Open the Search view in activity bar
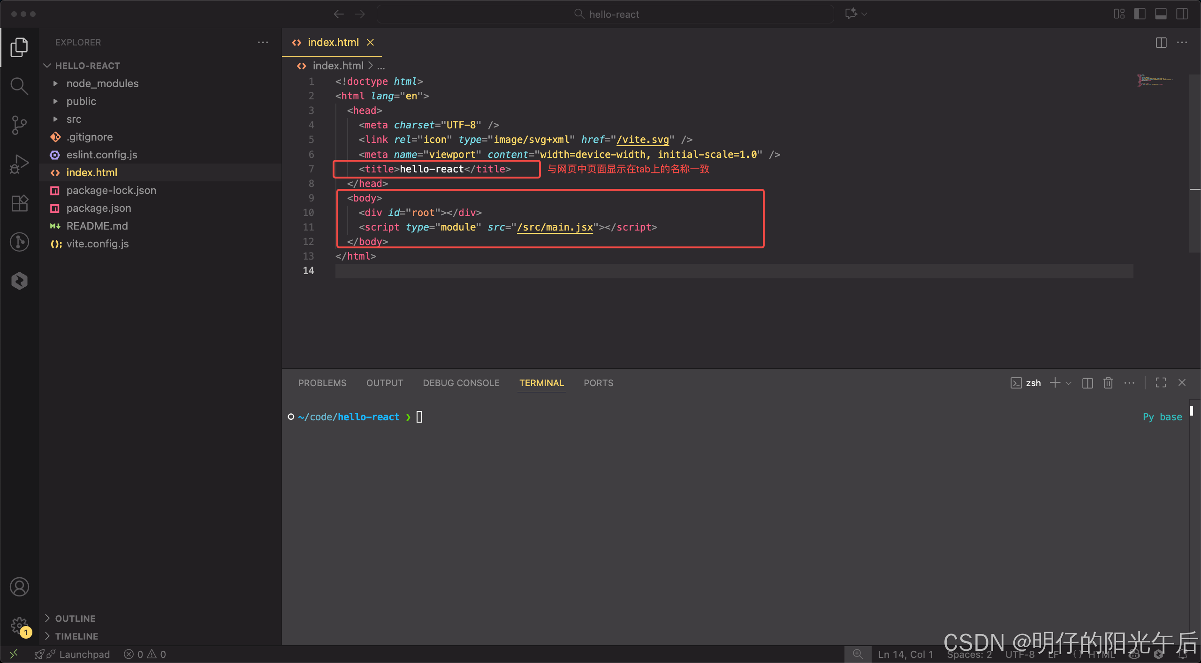This screenshot has width=1201, height=663. click(x=19, y=86)
